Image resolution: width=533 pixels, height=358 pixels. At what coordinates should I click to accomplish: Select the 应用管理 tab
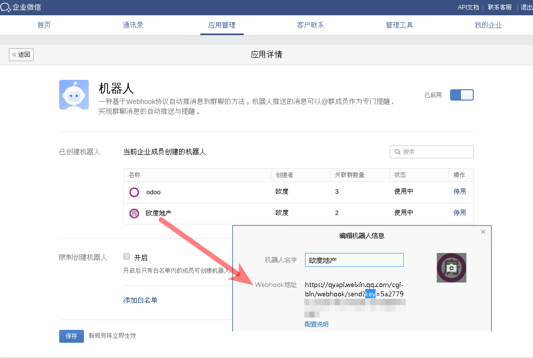(222, 25)
